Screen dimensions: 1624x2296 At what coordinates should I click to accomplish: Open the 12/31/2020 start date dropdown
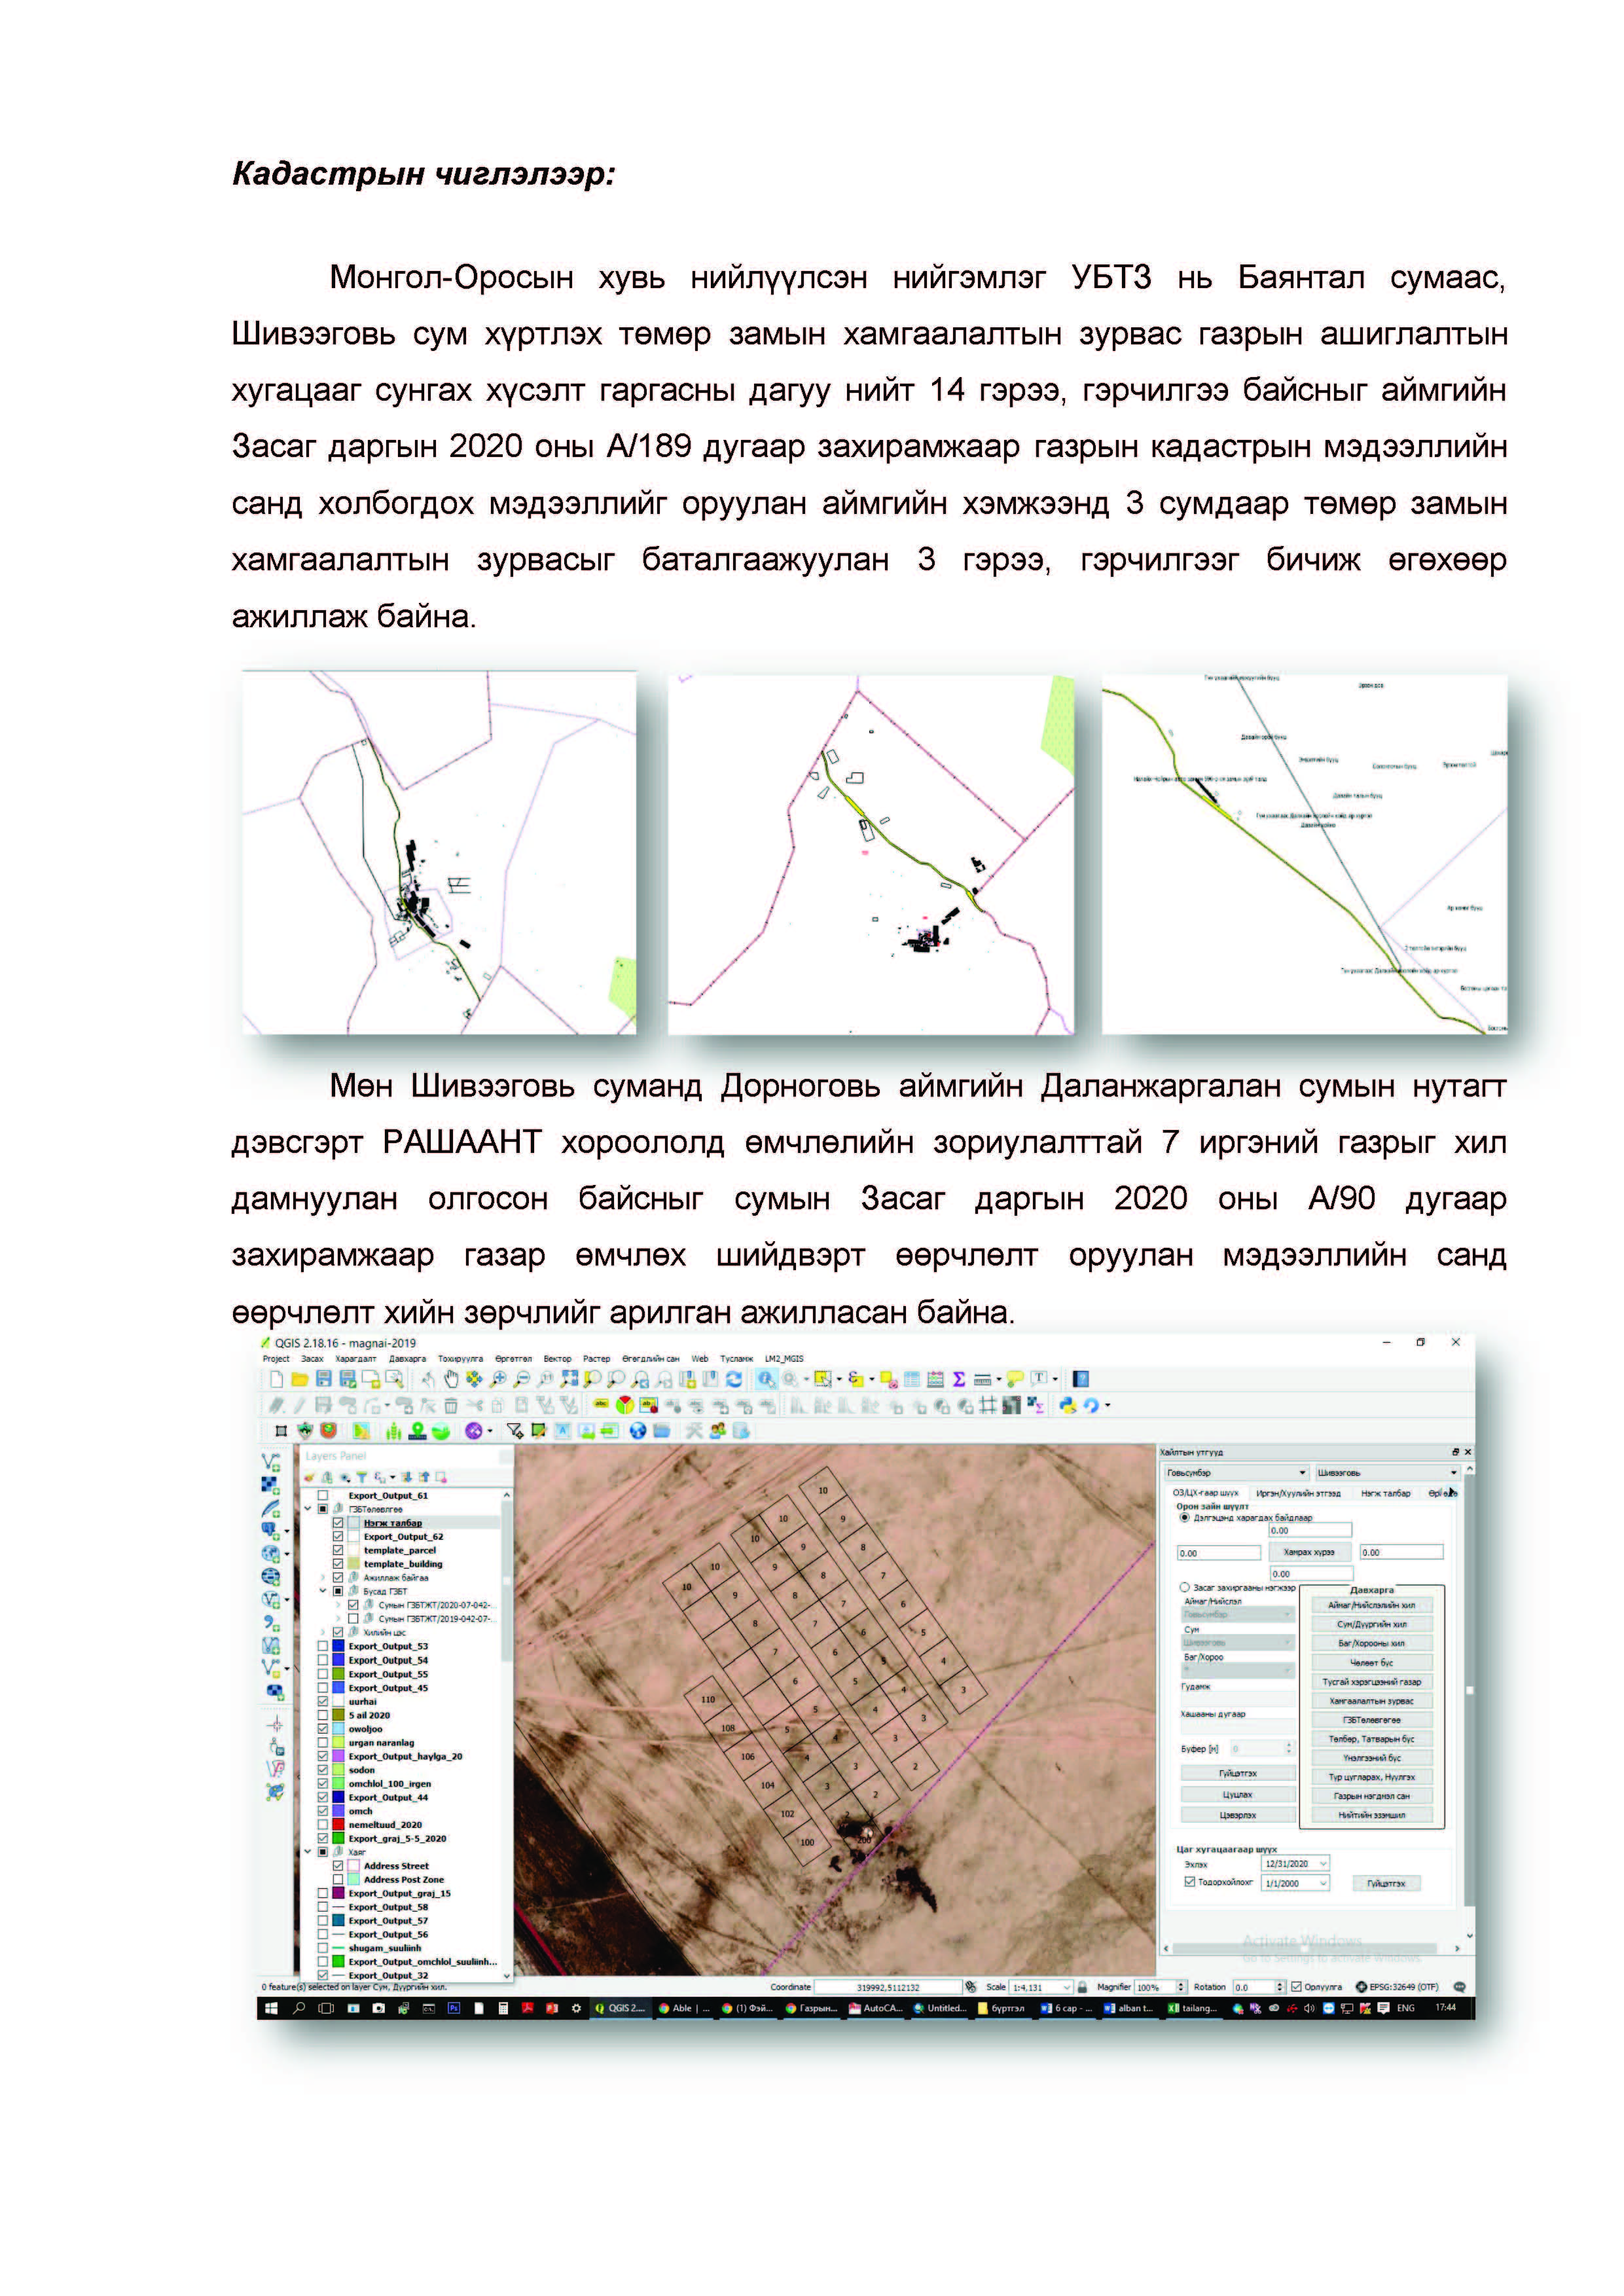[1296, 1863]
